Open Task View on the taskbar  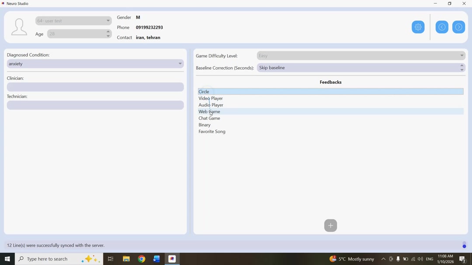(111, 259)
